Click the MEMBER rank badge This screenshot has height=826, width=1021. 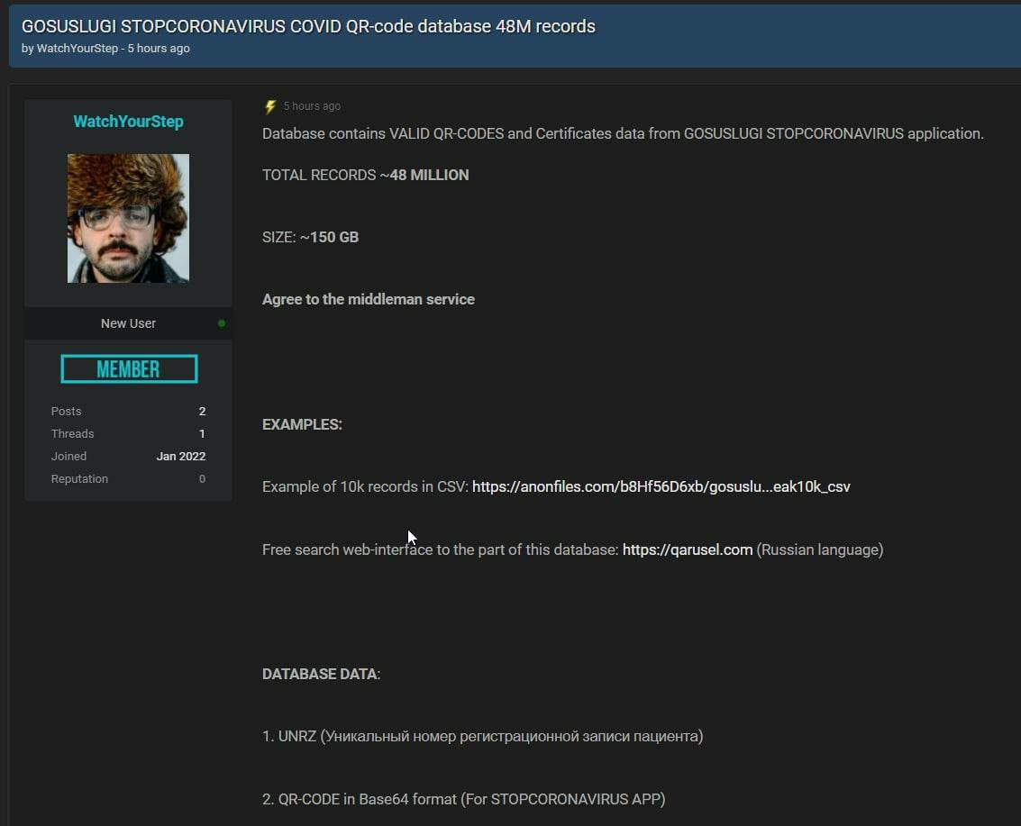click(129, 369)
